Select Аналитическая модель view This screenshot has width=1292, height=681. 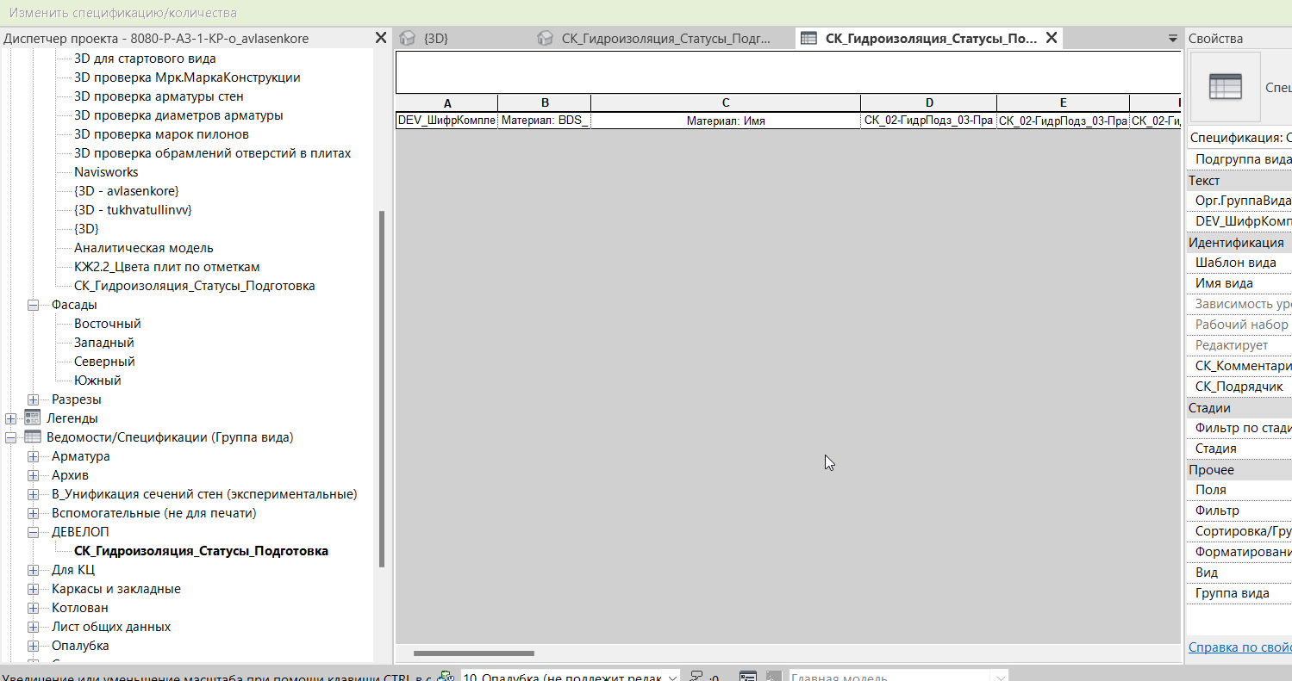point(144,248)
